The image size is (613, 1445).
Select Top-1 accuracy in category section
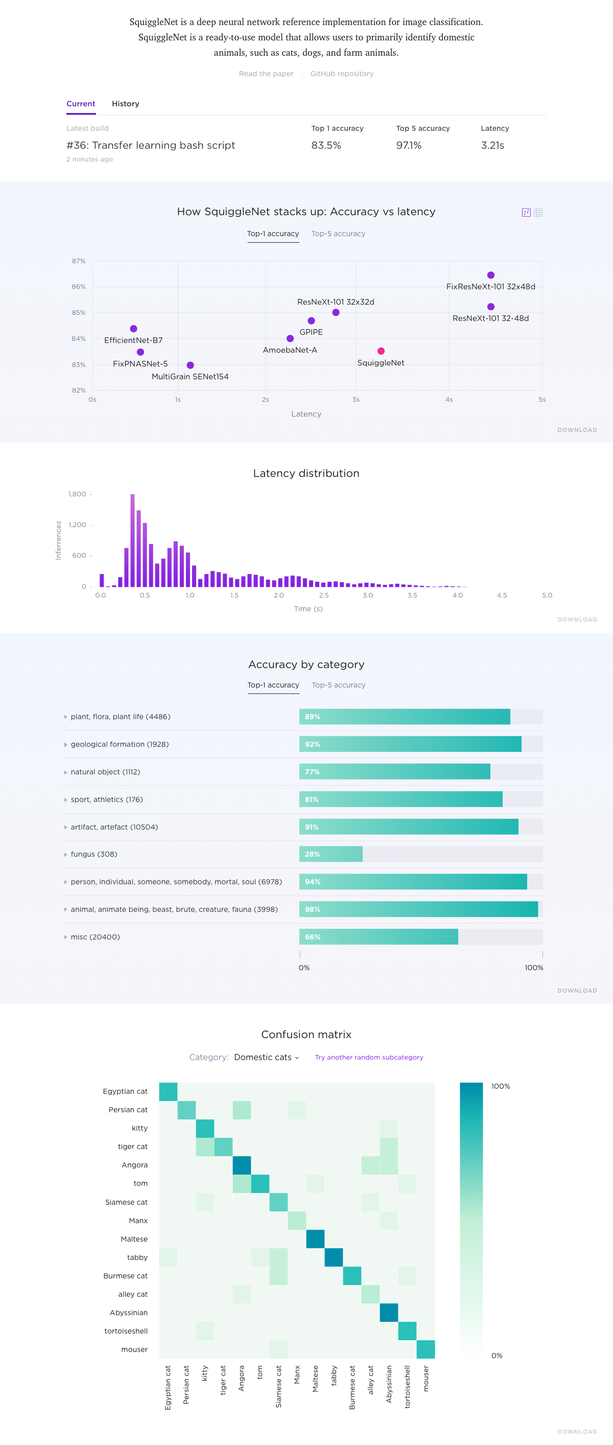(273, 685)
